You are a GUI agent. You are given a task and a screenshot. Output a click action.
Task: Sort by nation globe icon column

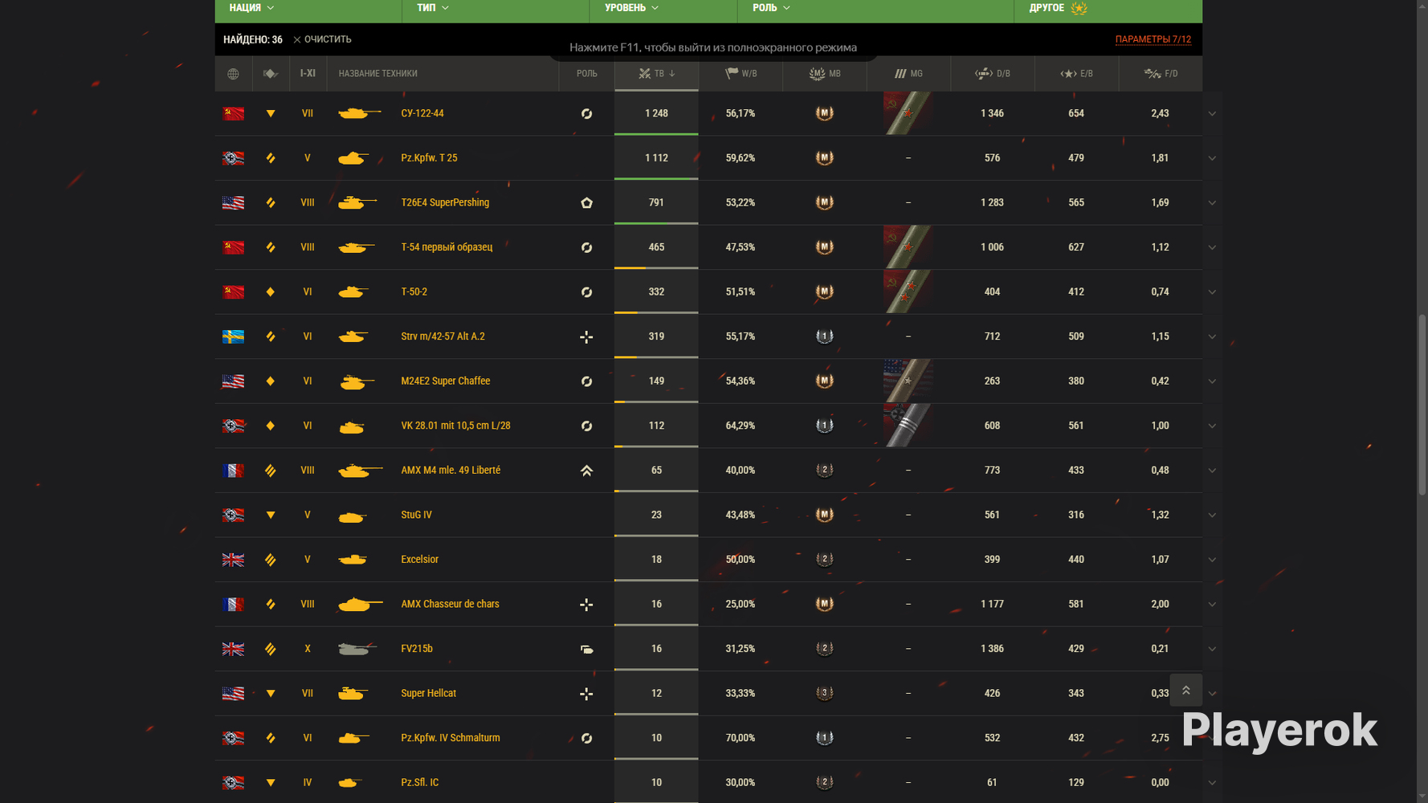pyautogui.click(x=233, y=74)
